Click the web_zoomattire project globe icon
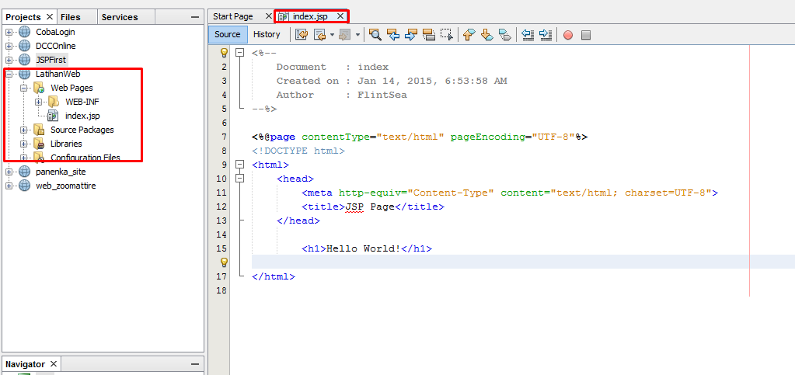795x375 pixels. [x=24, y=186]
